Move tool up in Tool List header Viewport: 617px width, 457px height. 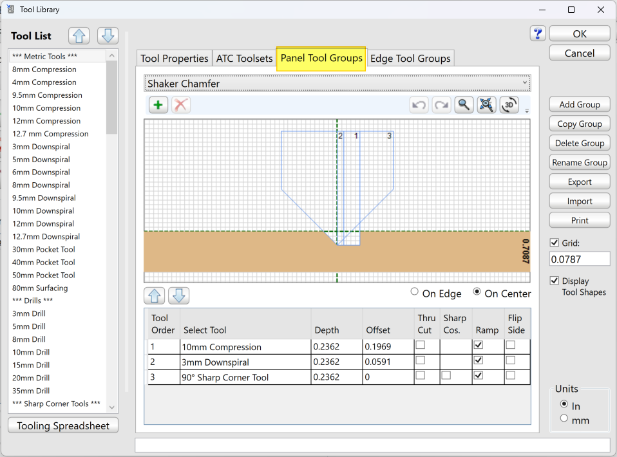click(x=79, y=36)
